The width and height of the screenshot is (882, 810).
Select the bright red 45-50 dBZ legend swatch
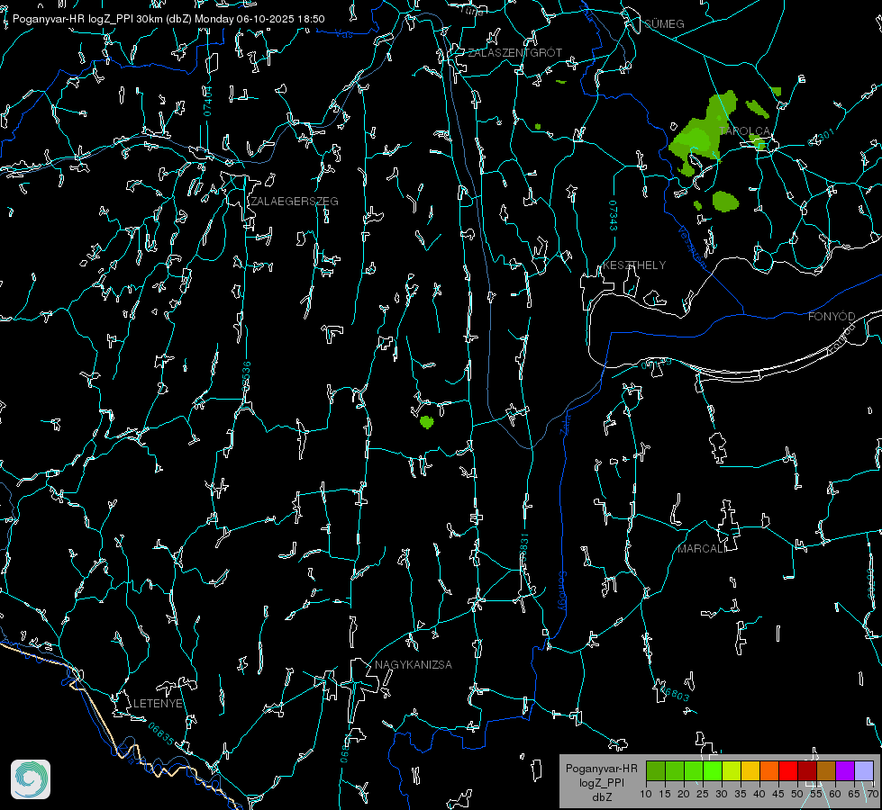(x=788, y=770)
